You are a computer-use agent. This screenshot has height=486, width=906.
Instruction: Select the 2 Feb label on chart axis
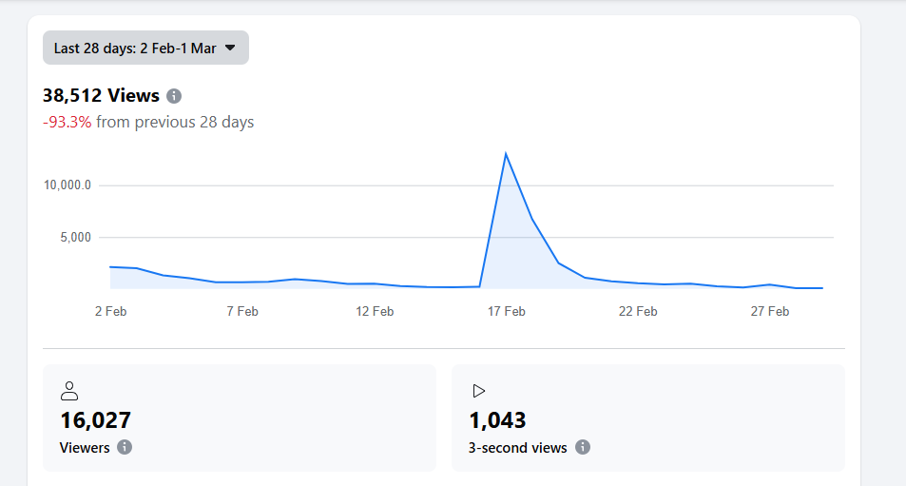(x=111, y=311)
